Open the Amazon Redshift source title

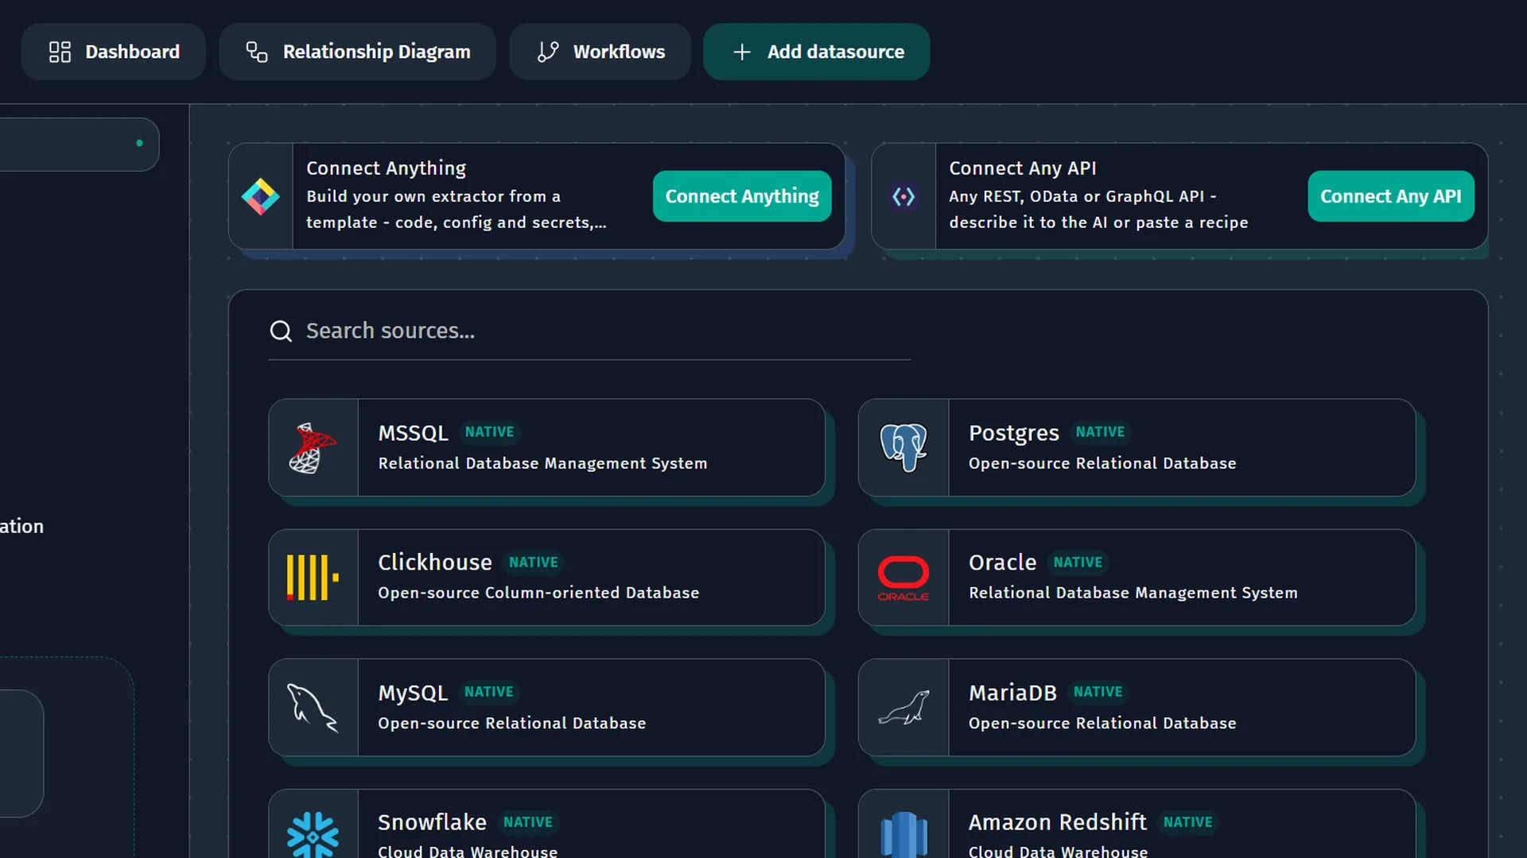tap(1057, 822)
